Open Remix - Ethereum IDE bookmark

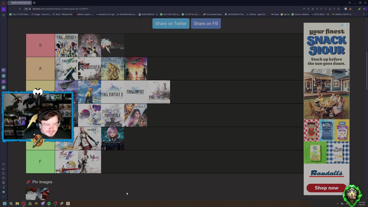(x=62, y=14)
